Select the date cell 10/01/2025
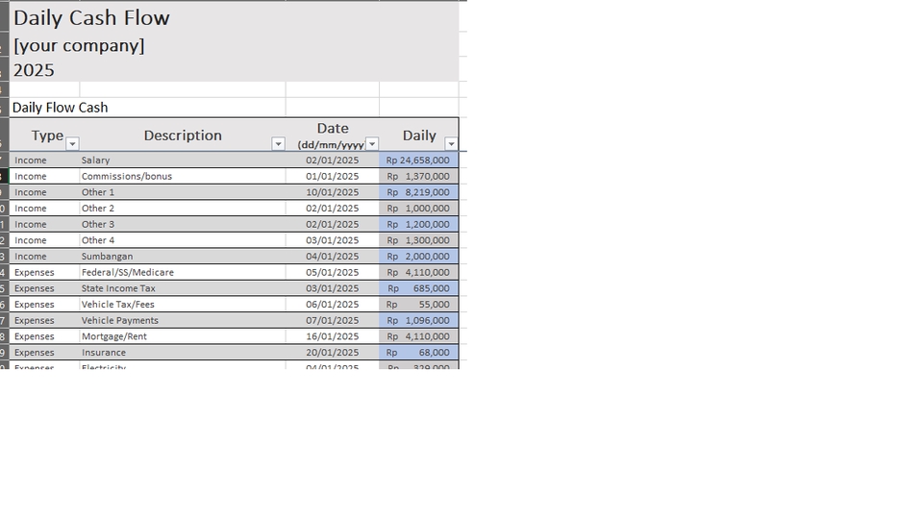The height and width of the screenshot is (519, 923). click(x=333, y=192)
